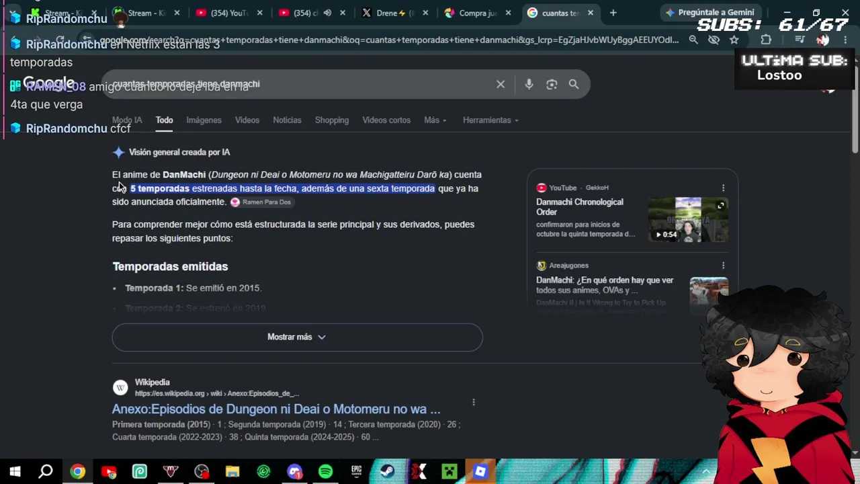Open Danmachi Chronological Order YouTube result
This screenshot has width=860, height=484.
[x=580, y=206]
